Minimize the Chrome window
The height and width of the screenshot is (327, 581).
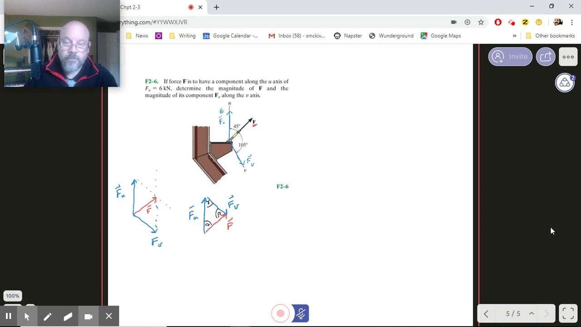point(532,6)
